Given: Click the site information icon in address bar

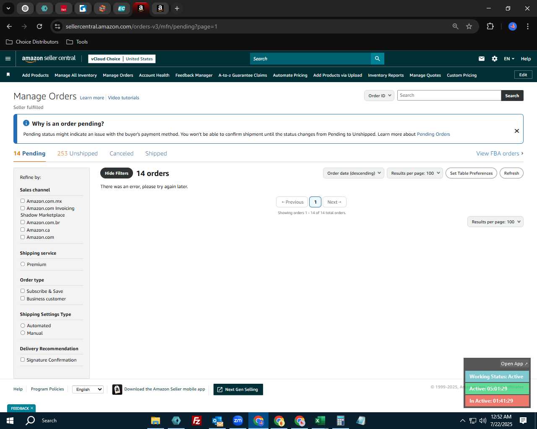Looking at the screenshot, I should click(58, 26).
